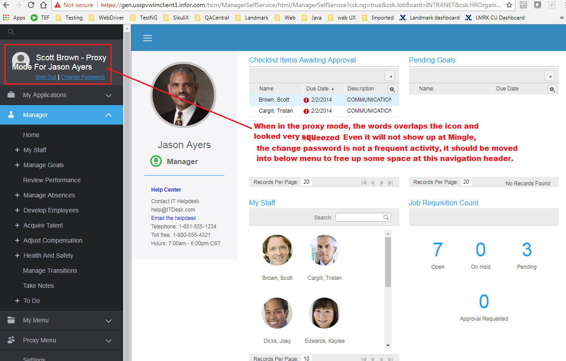The image size is (566, 361).
Task: Click the Sign Out link
Action: pyautogui.click(x=46, y=77)
